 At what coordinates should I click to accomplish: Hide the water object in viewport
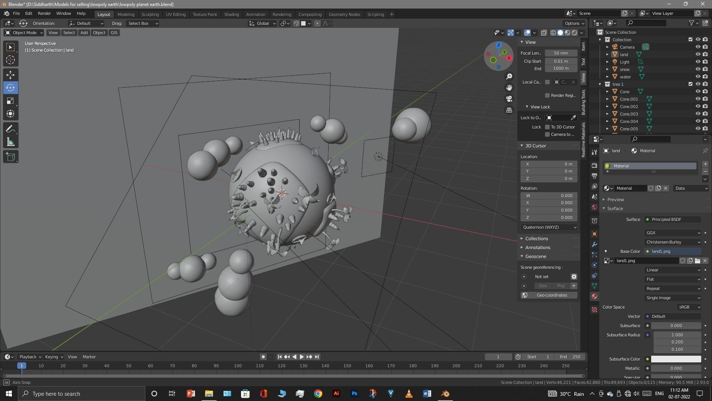coord(698,77)
